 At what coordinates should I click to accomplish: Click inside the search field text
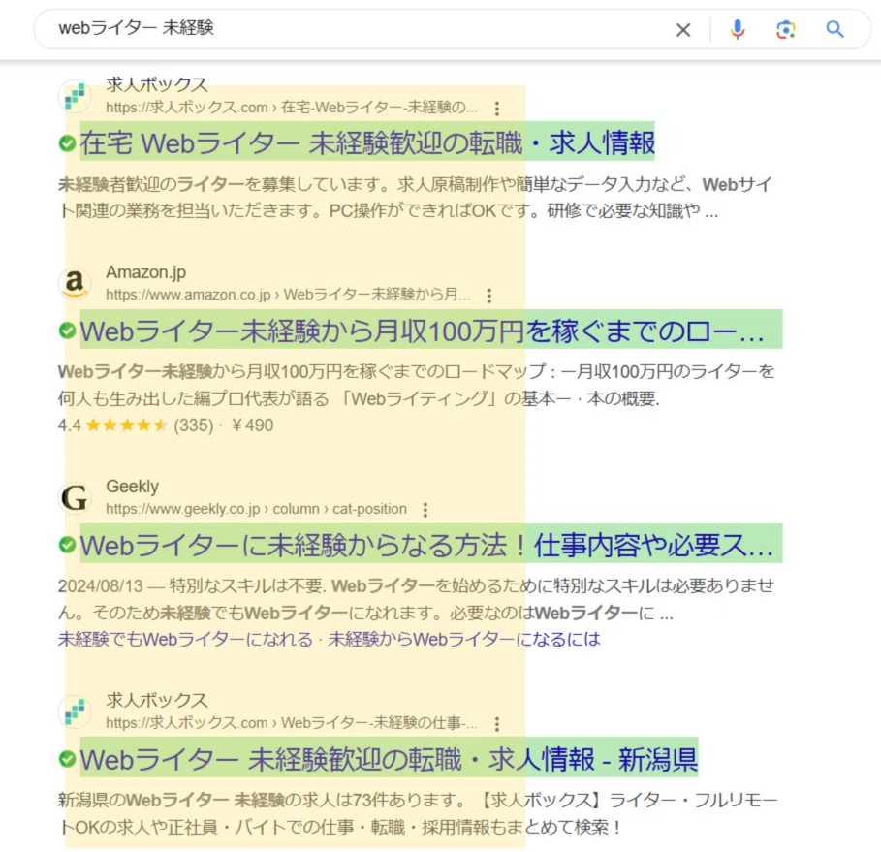(136, 27)
